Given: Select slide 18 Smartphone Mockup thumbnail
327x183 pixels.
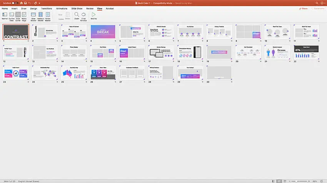Looking at the screenshot, I should (x=190, y=52).
